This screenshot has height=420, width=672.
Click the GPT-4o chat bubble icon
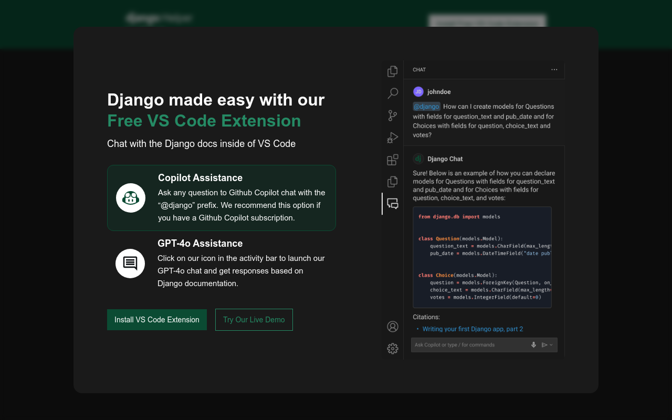[x=130, y=264]
